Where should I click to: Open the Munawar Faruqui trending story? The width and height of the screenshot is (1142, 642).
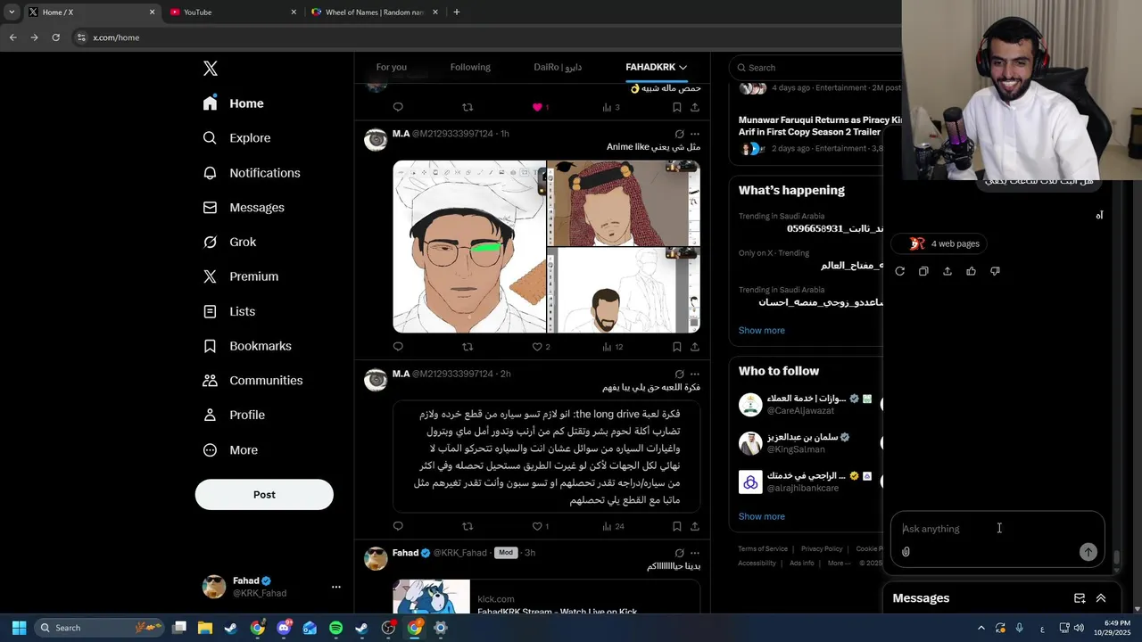click(819, 126)
